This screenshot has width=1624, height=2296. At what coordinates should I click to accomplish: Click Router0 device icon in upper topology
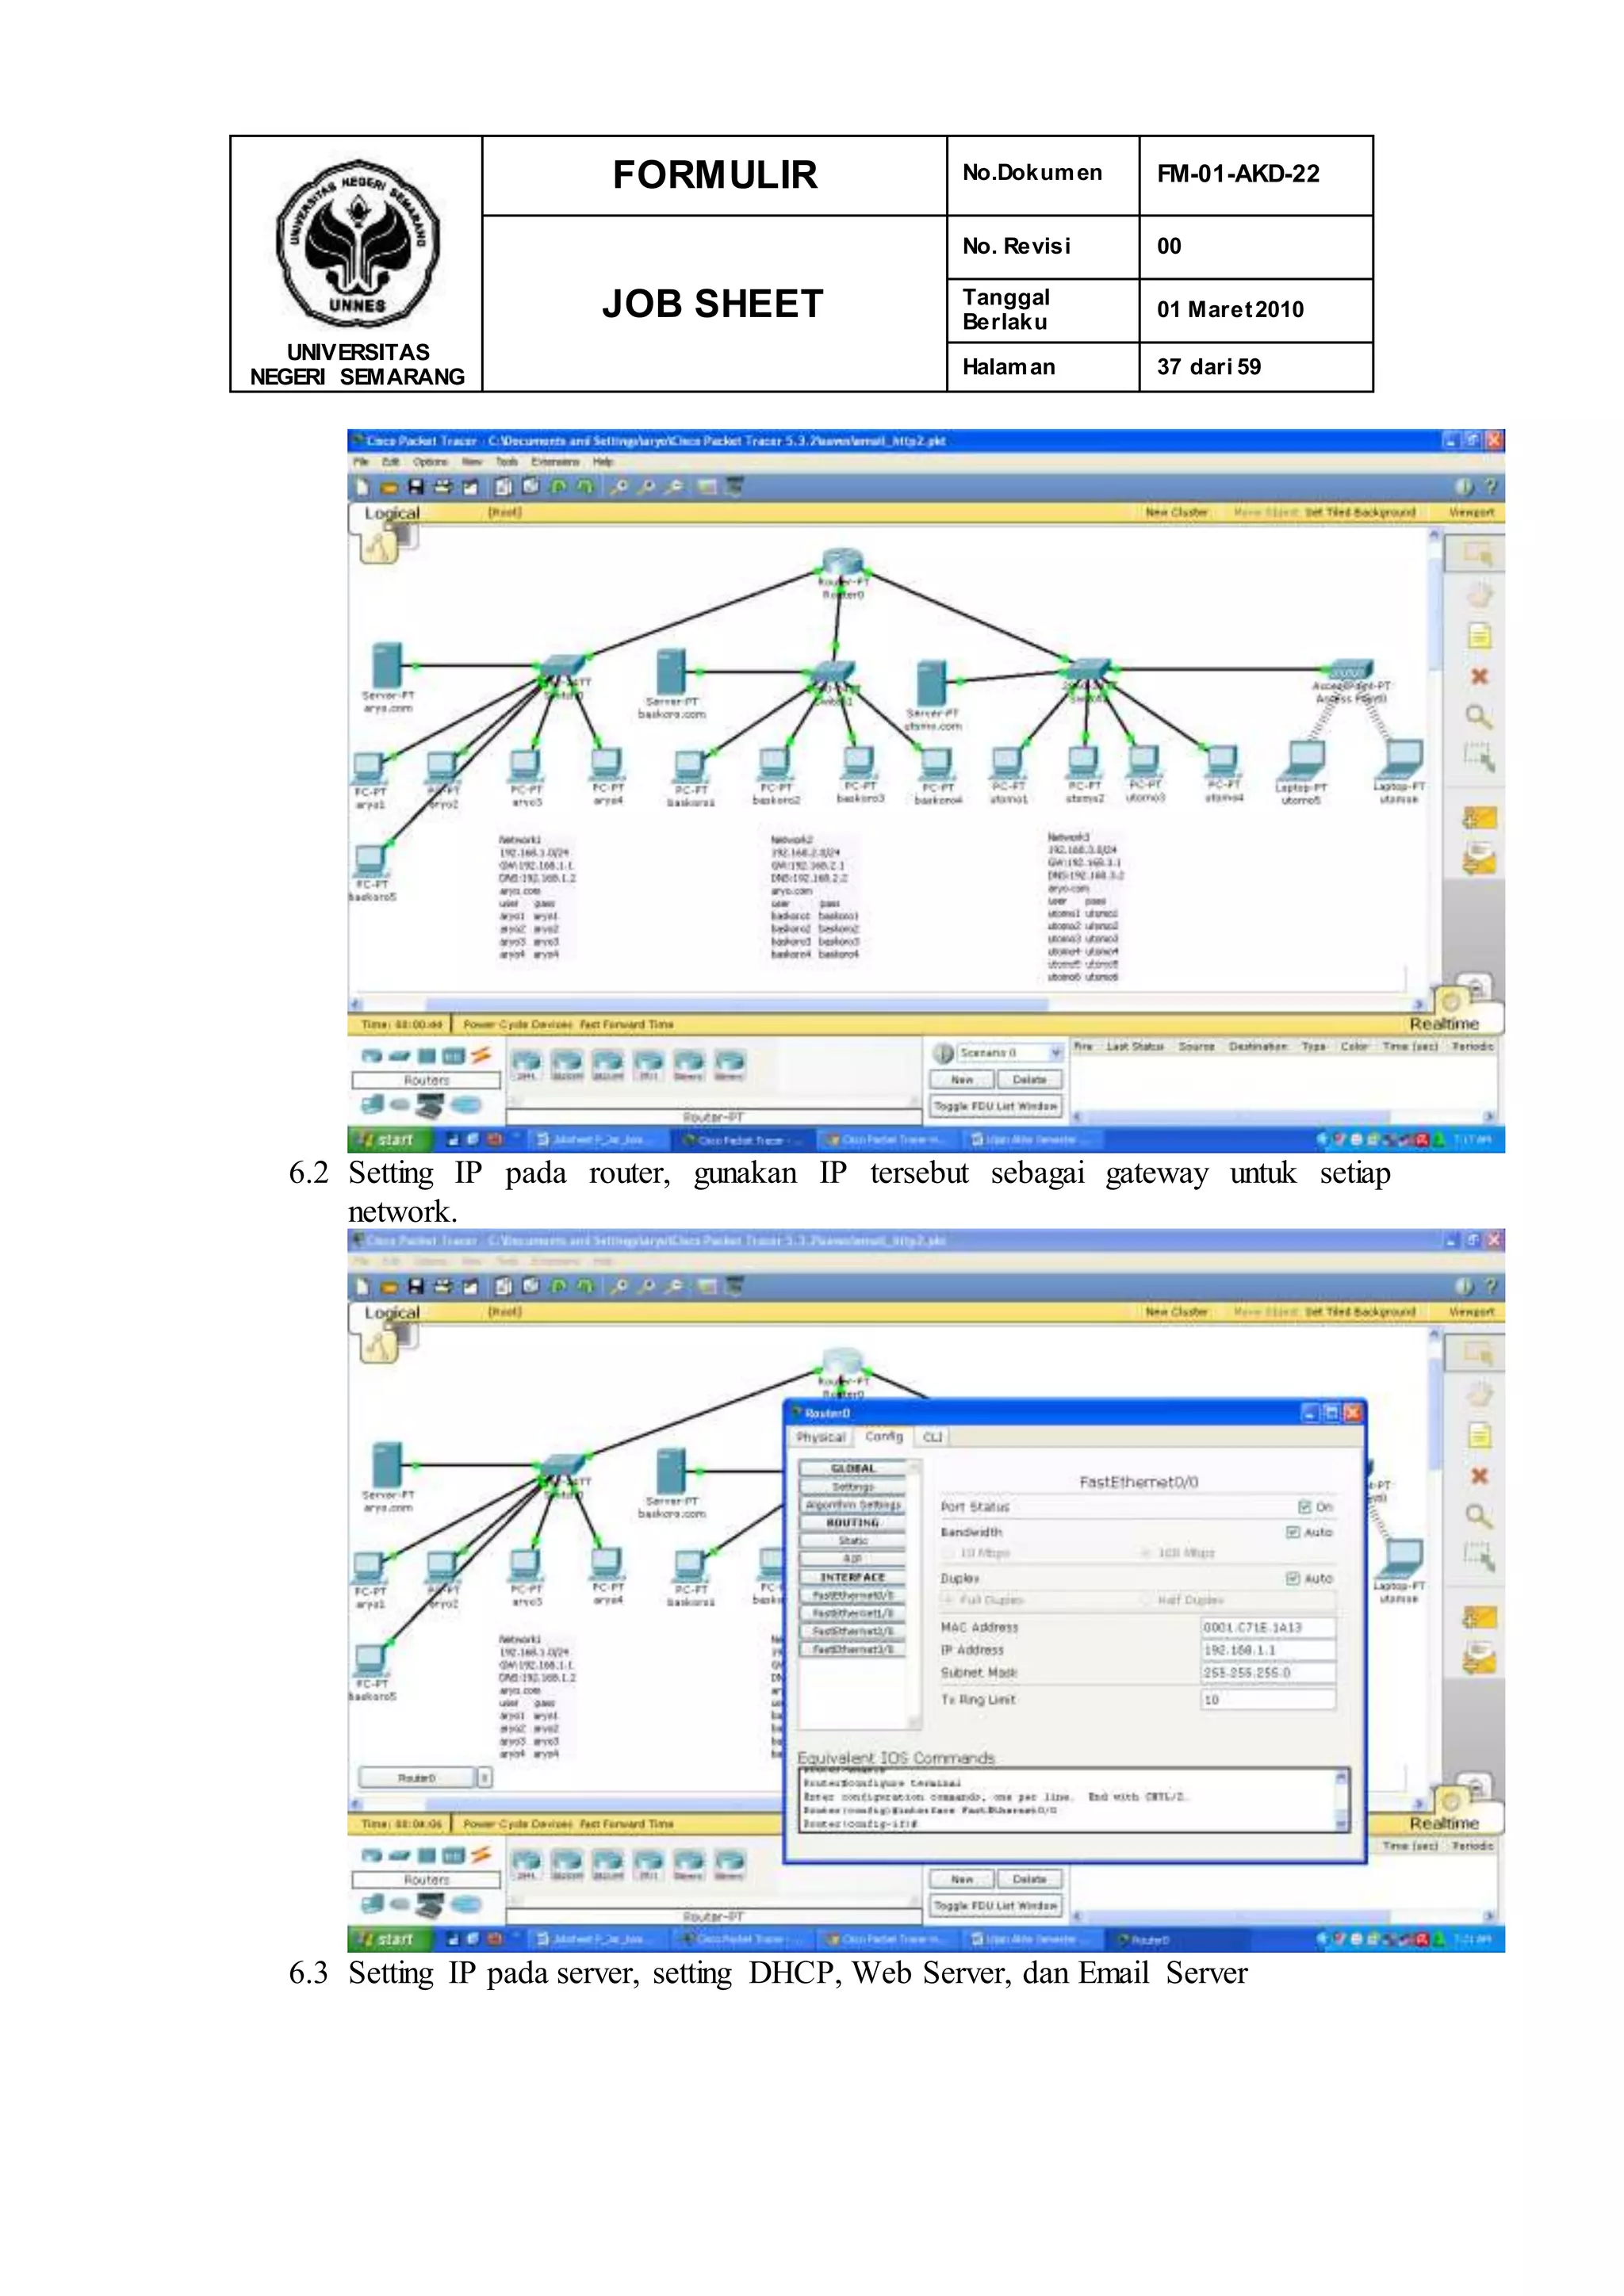pyautogui.click(x=842, y=563)
